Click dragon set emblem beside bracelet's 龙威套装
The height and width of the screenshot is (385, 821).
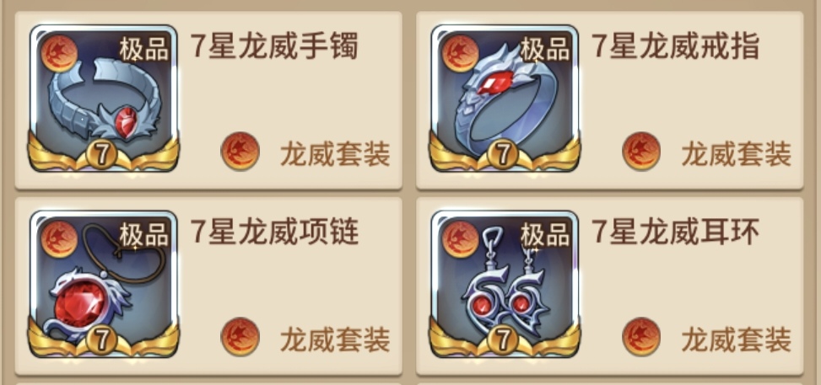click(x=240, y=151)
